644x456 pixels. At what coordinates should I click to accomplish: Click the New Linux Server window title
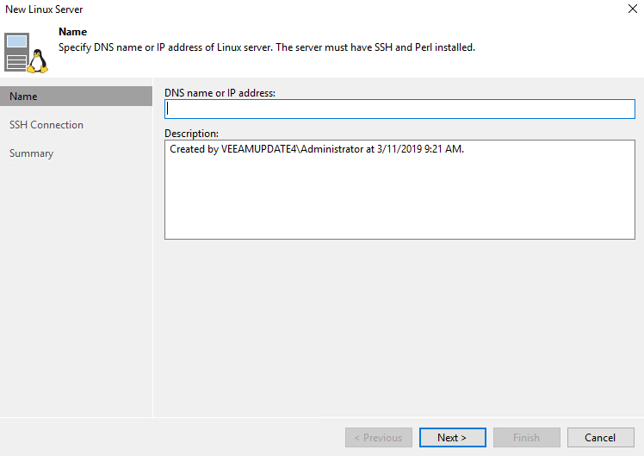[44, 9]
